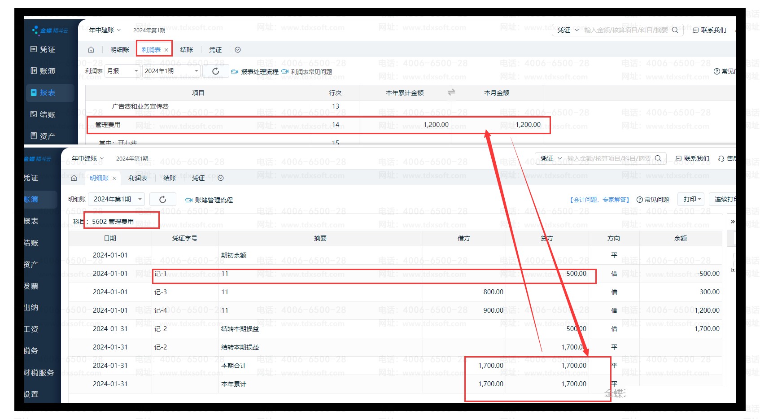This screenshot has width=760, height=419.
Task: Click 【会计问题, 专家解答】 link
Action: point(599,200)
